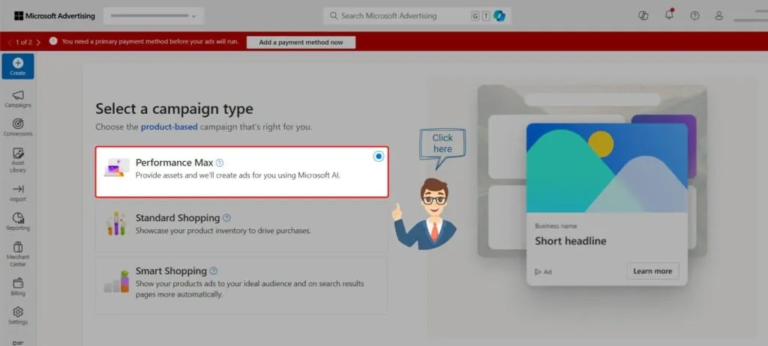Select the Performance Max radio button
Screen dimensions: 768x346
[x=379, y=156]
